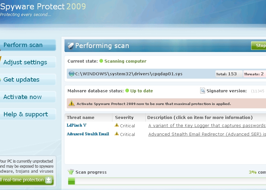Viewport: 266px width, 190px height.
Task: Click the green Scanning computer status dot
Action: point(101,61)
